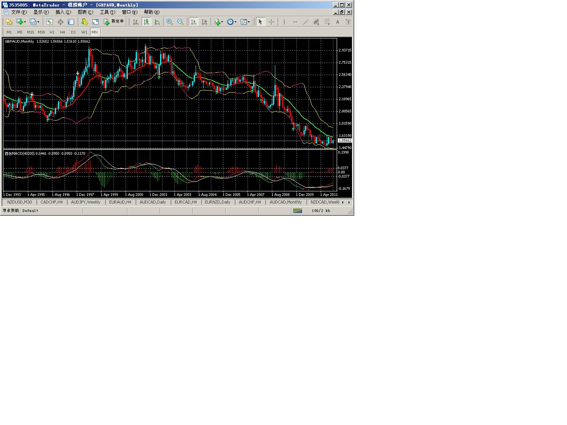Select the M1 timeframe
The height and width of the screenshot is (425, 567).
9,32
